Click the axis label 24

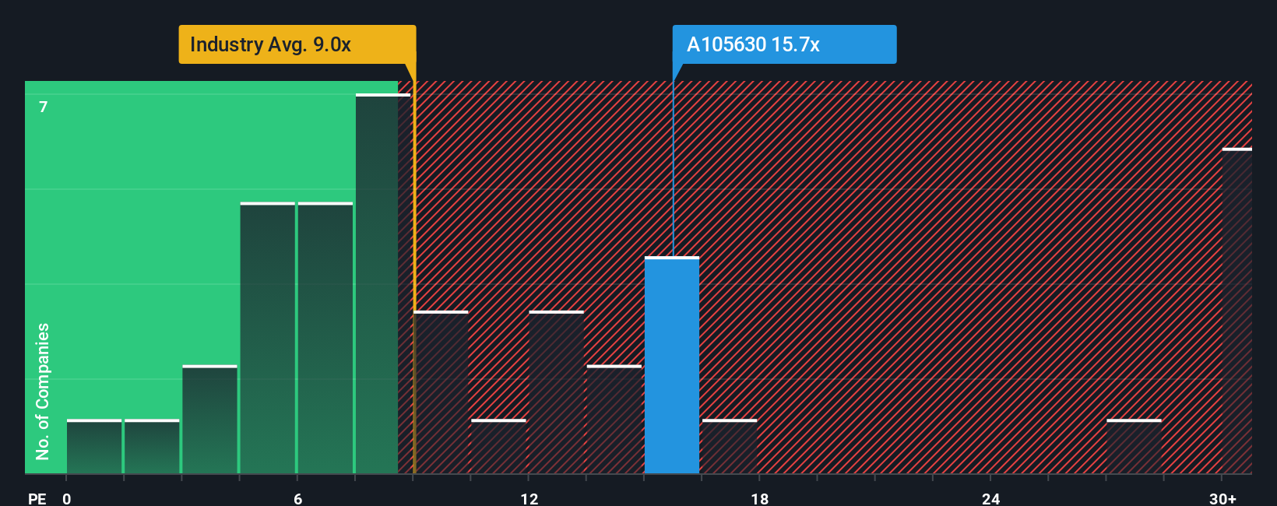[x=990, y=498]
